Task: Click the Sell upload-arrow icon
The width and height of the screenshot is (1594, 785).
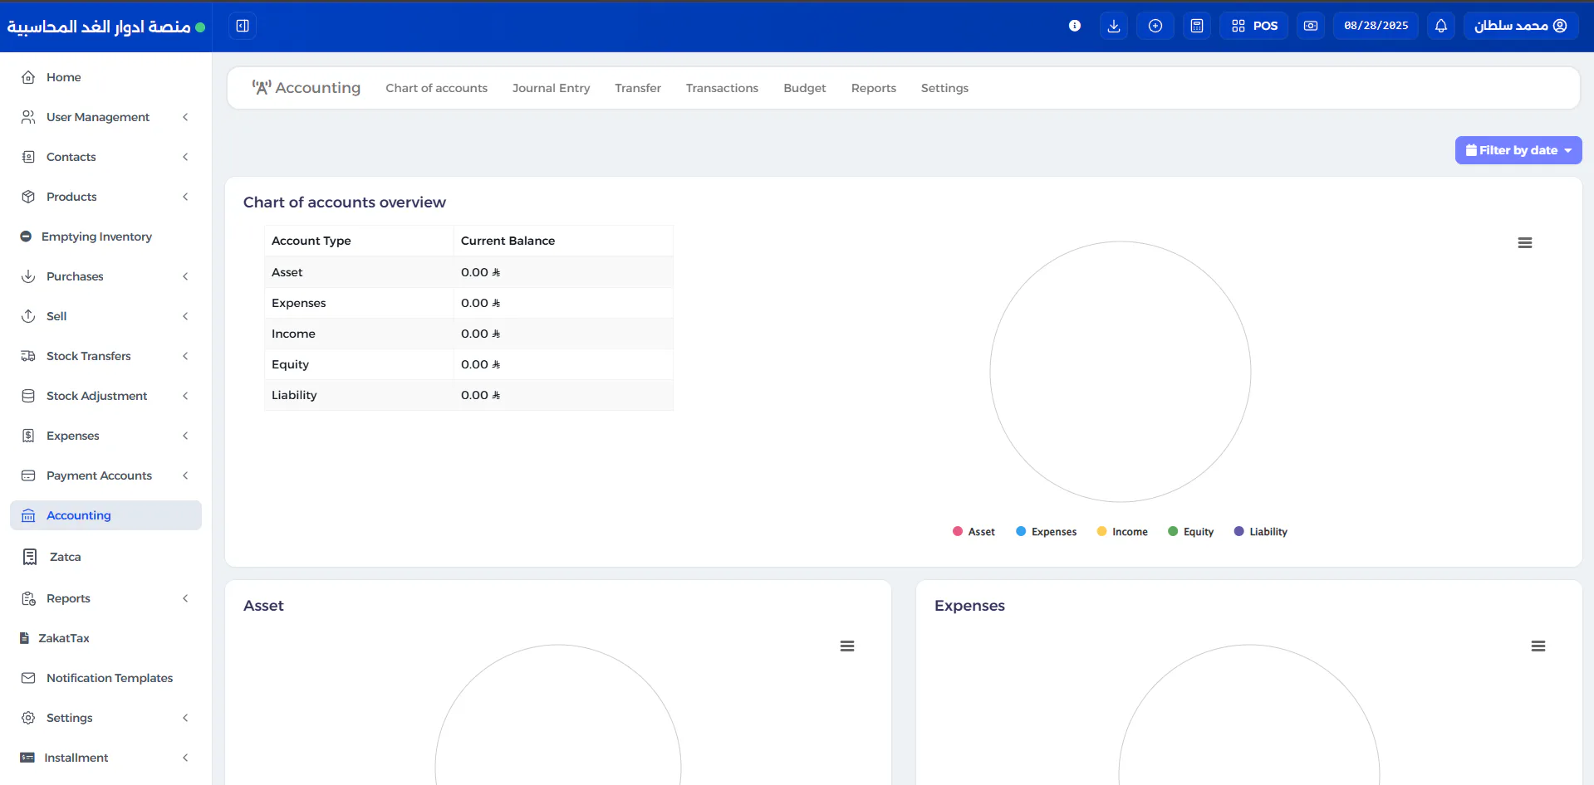Action: tap(28, 316)
